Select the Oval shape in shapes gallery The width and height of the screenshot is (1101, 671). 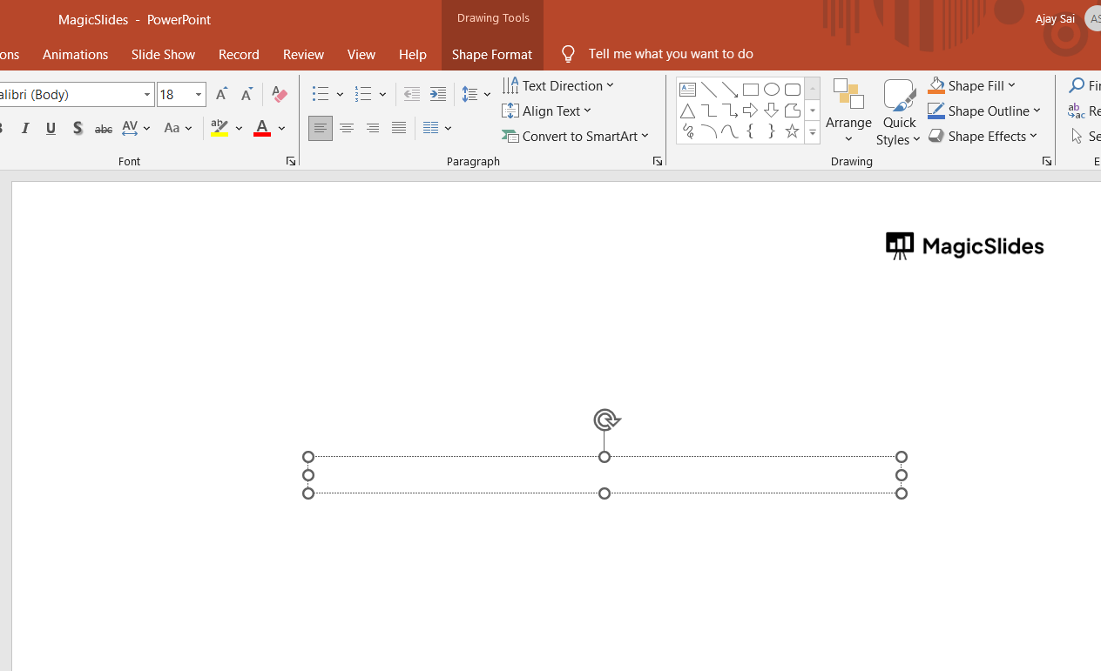point(772,90)
